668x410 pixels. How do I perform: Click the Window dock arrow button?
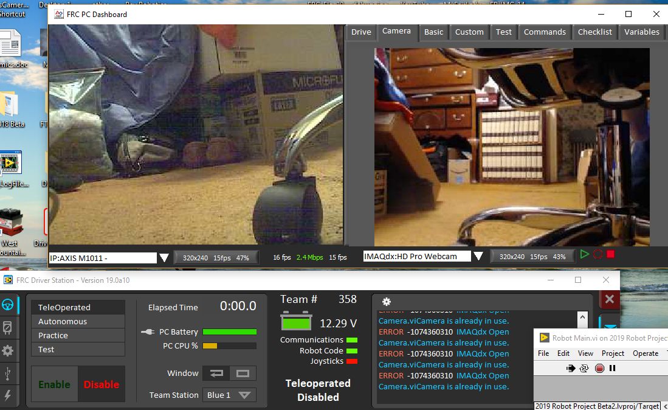216,374
